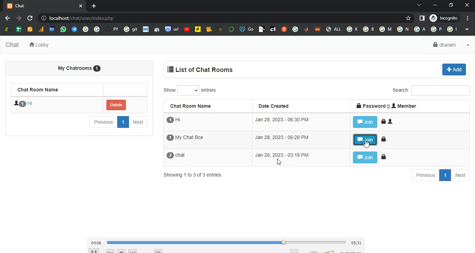475x253 pixels.
Task: Click the member icon in the Hi row
Action: [x=390, y=122]
